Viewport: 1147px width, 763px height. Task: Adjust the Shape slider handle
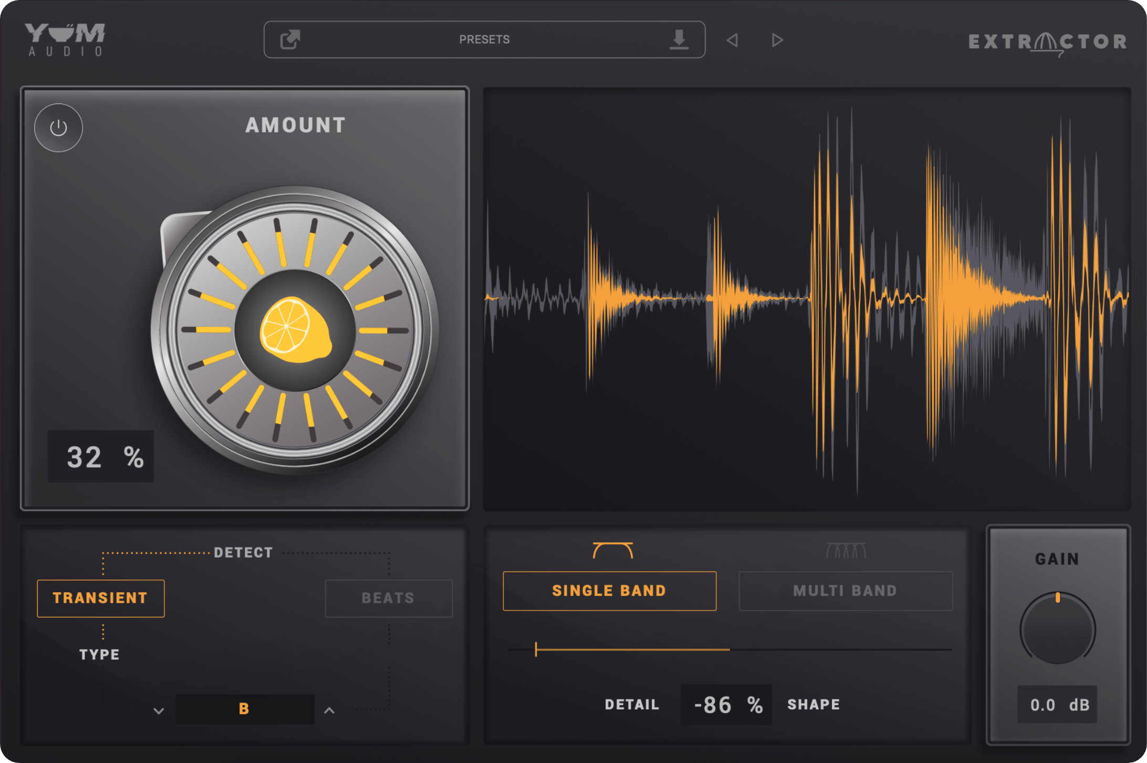(x=536, y=650)
